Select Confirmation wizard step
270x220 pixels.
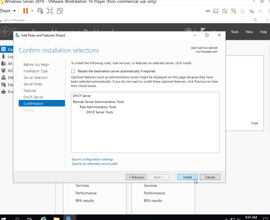tap(42, 104)
